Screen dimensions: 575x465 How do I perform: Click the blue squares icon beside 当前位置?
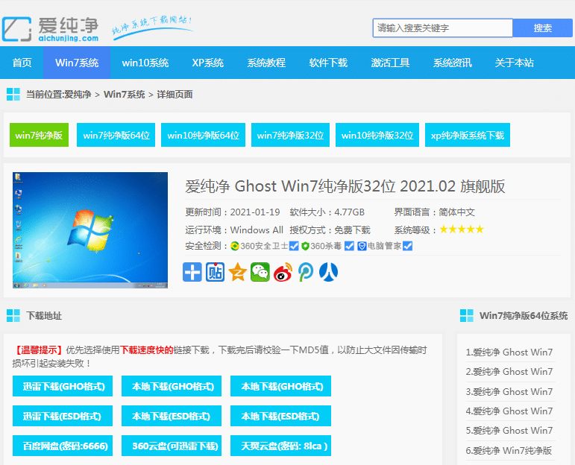coord(13,94)
